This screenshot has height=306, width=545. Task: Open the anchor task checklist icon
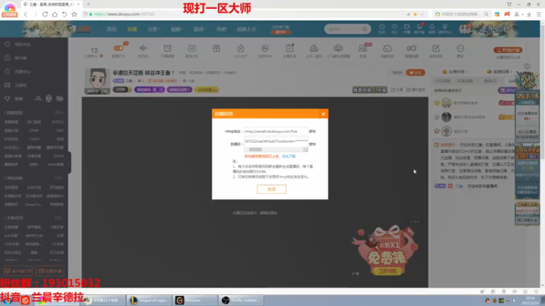click(x=290, y=48)
